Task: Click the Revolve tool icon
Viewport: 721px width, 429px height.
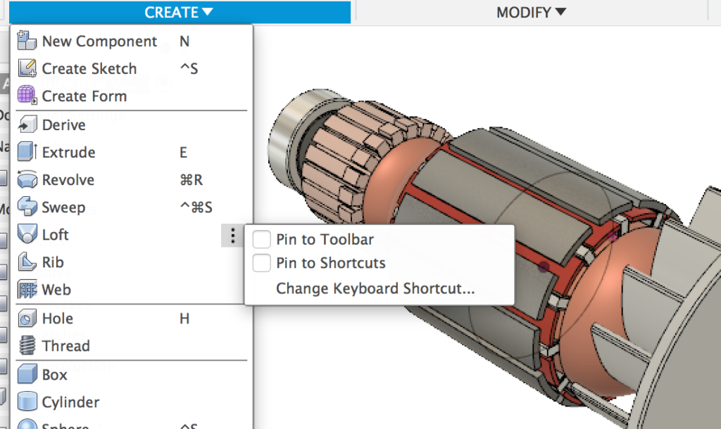Action: tap(26, 179)
